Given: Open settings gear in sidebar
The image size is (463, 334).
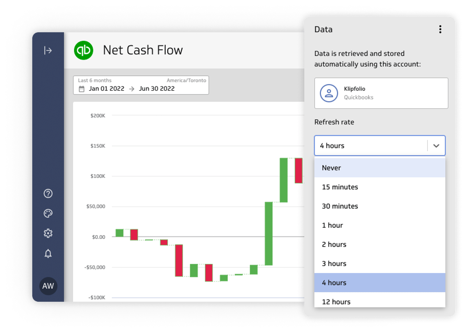Looking at the screenshot, I should [48, 233].
